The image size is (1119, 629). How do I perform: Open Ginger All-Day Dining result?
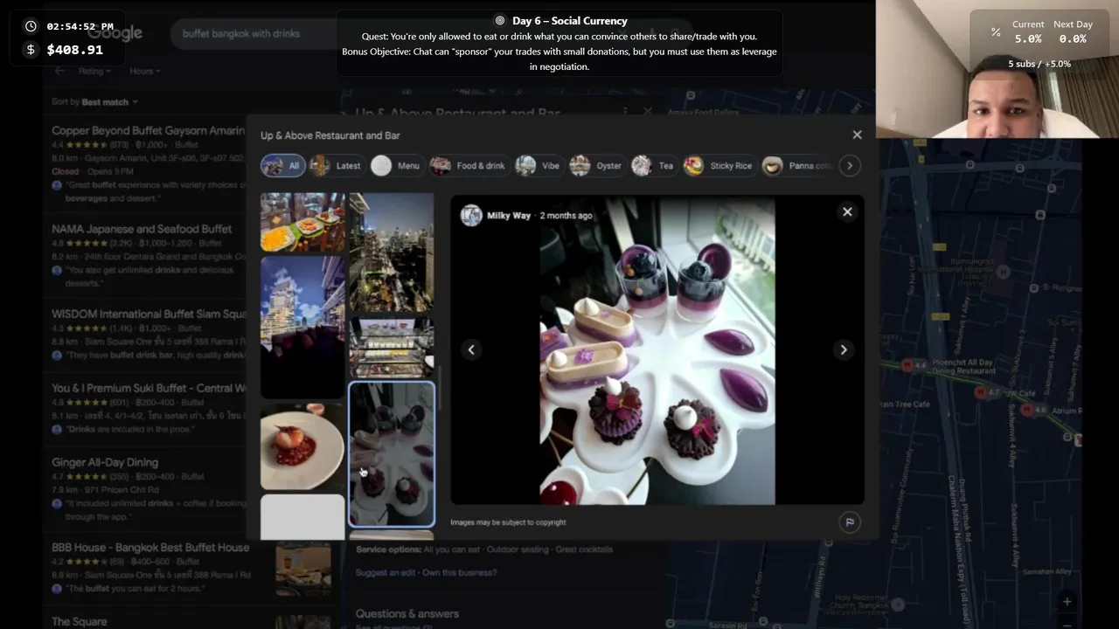105,462
